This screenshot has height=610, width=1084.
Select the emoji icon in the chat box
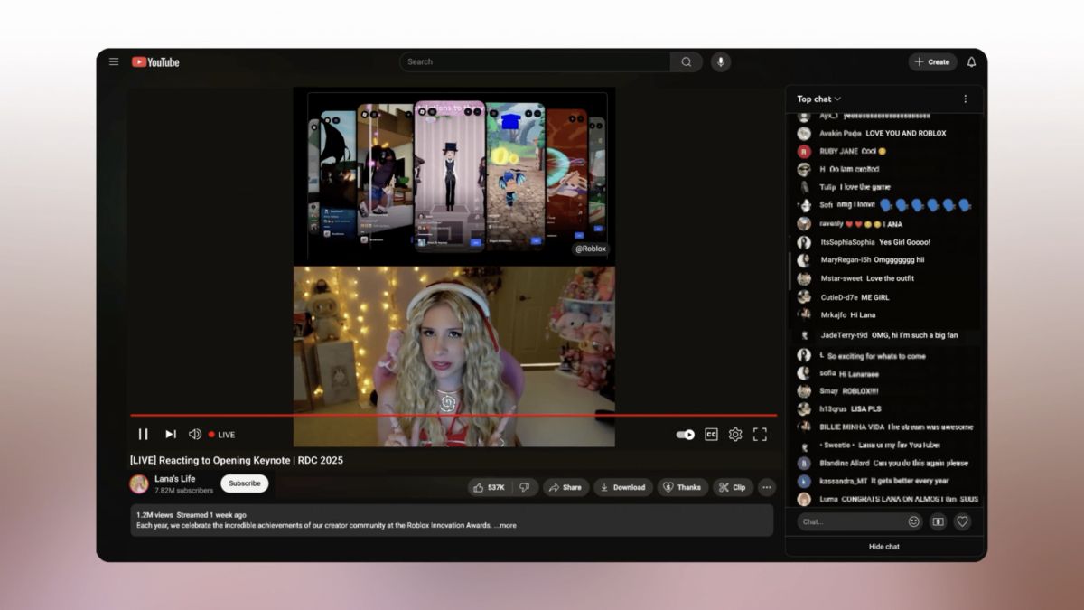coord(914,521)
